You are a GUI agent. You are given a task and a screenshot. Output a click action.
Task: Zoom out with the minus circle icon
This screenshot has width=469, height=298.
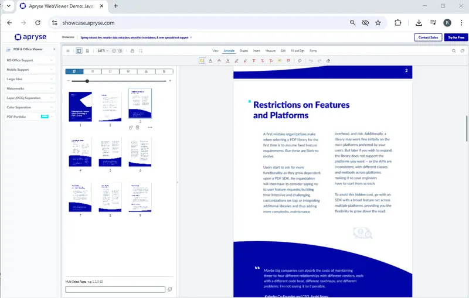click(114, 51)
